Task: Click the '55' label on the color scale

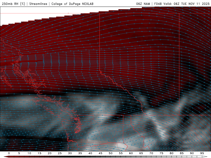Action: (x=121, y=153)
